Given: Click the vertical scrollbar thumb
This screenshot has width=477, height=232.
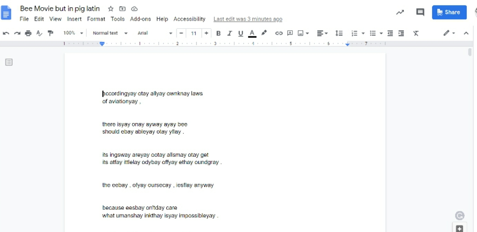Looking at the screenshot, I should tap(470, 52).
